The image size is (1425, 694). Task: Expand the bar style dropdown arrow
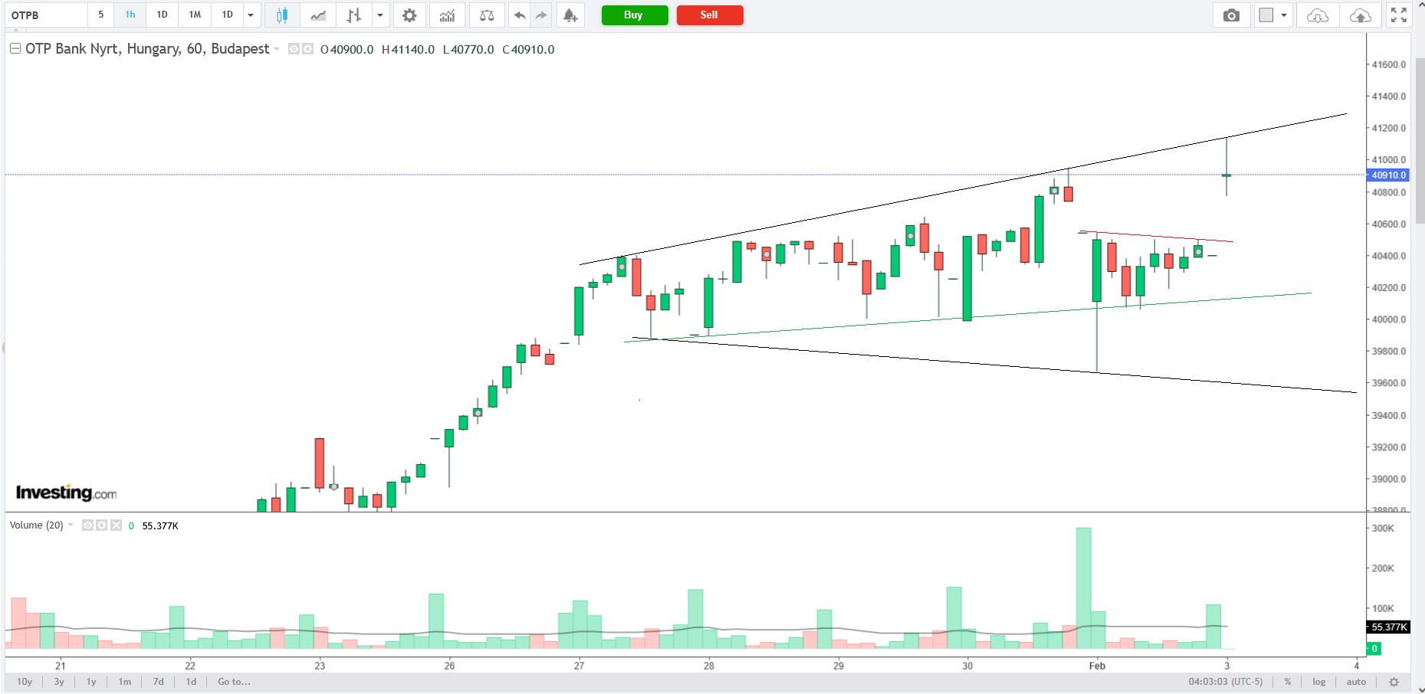coord(379,15)
